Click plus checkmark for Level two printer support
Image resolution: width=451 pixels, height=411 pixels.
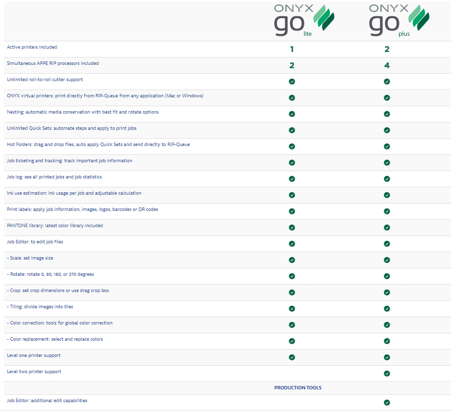point(387,374)
